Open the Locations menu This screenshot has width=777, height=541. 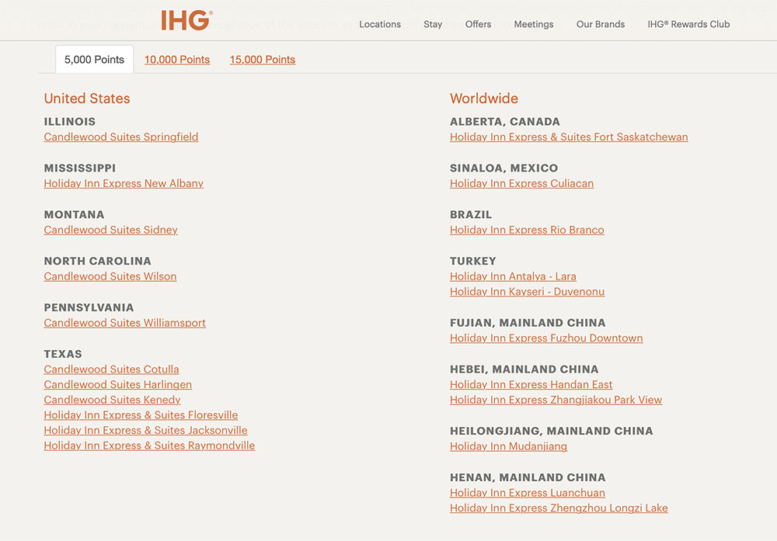(380, 24)
